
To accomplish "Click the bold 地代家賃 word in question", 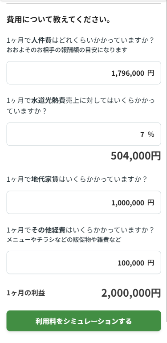I will pos(45,180).
